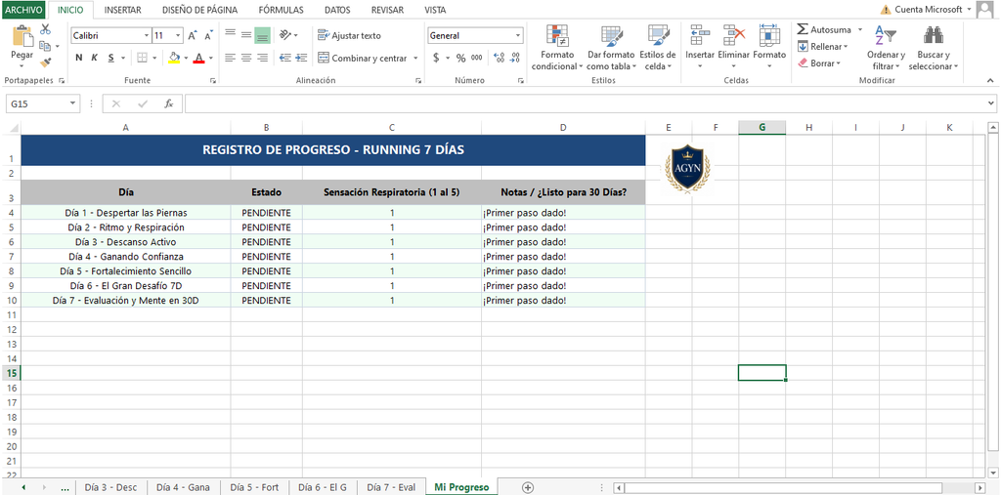This screenshot has height=495, width=1001.
Task: Click the Autosuma button
Action: [x=824, y=30]
